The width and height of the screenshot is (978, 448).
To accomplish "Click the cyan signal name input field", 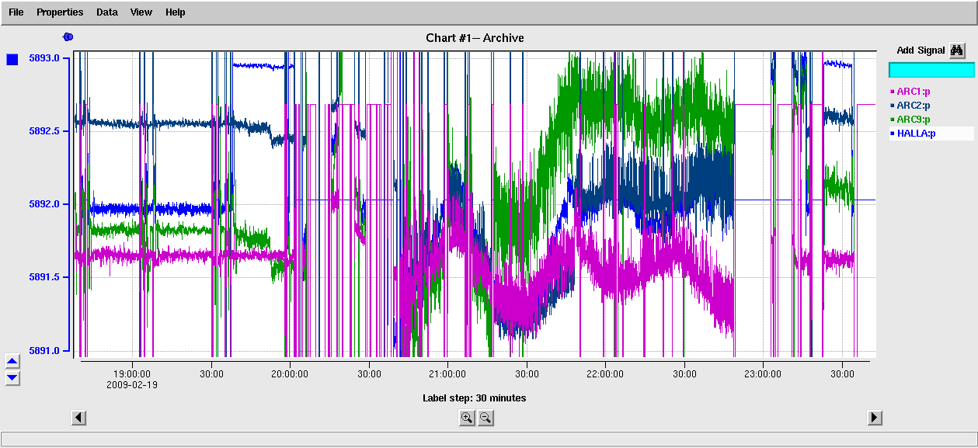I will pos(931,70).
